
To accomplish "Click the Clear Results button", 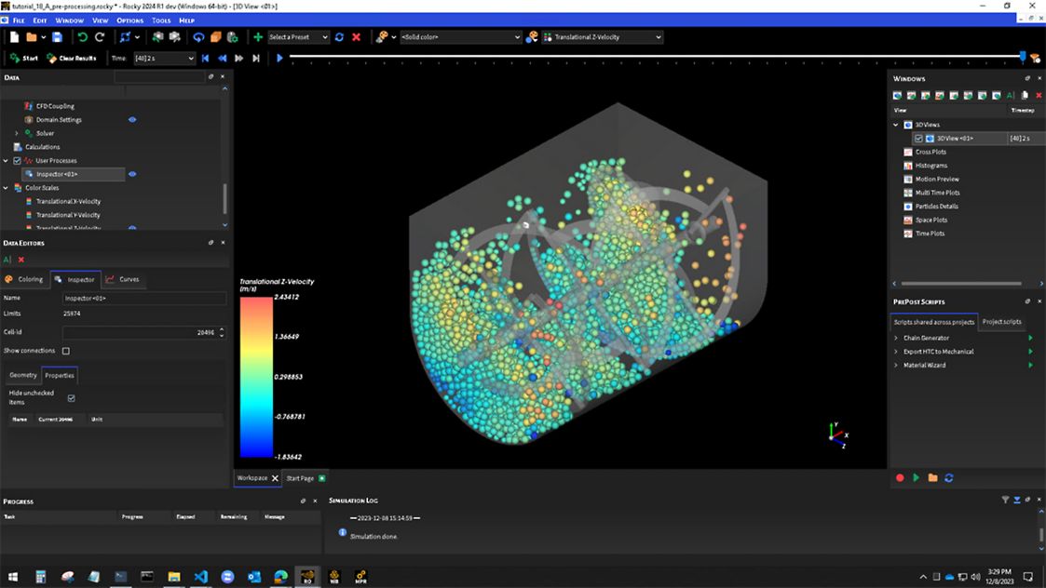I will click(72, 59).
